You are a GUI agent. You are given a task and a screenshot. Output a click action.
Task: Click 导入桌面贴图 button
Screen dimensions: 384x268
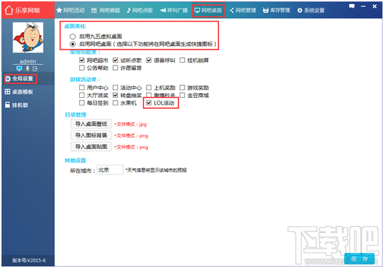coord(91,147)
